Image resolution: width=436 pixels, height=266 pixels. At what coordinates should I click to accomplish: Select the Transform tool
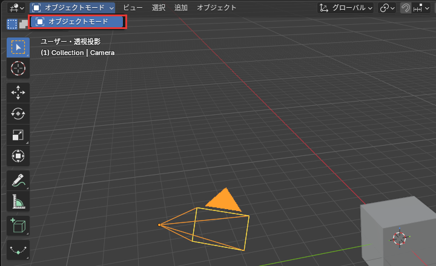pos(18,156)
